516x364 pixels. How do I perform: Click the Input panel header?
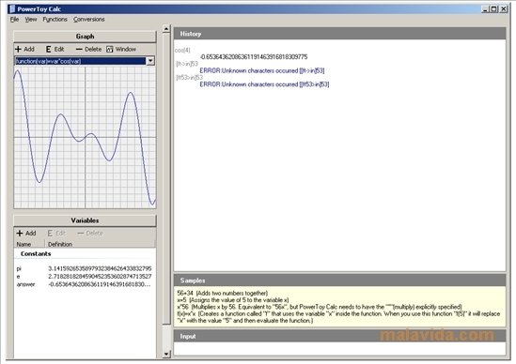pyautogui.click(x=339, y=337)
